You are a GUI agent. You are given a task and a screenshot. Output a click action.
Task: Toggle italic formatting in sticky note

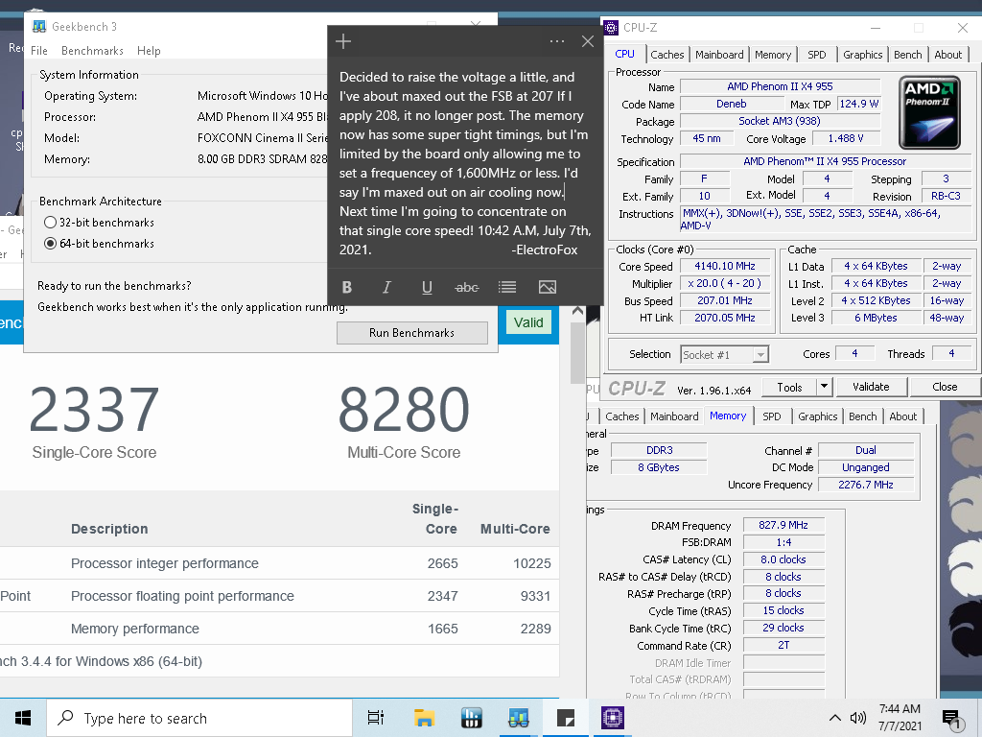(387, 287)
